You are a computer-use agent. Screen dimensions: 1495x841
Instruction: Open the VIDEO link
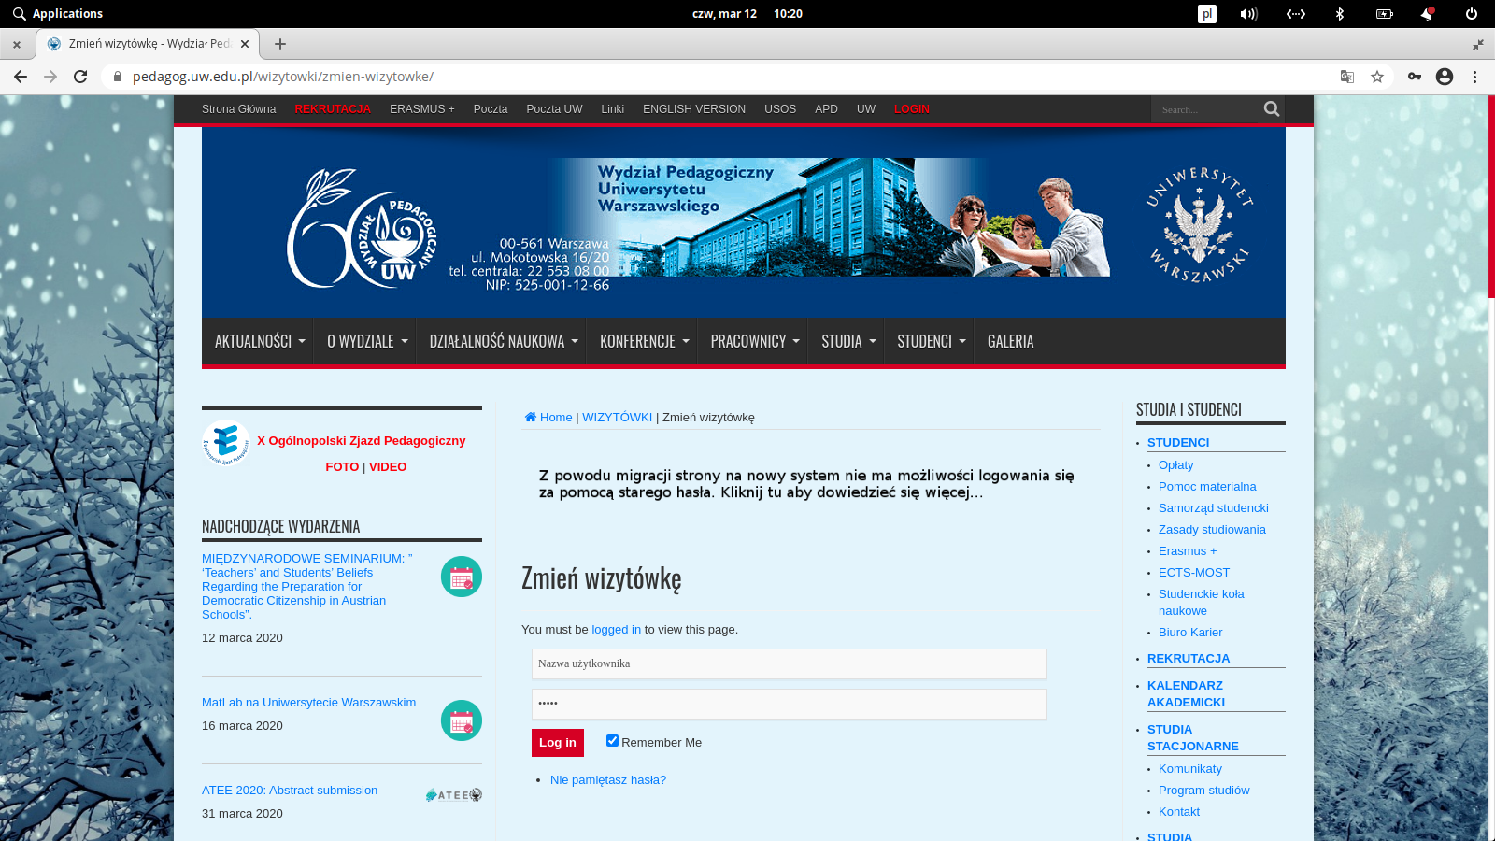pos(388,467)
